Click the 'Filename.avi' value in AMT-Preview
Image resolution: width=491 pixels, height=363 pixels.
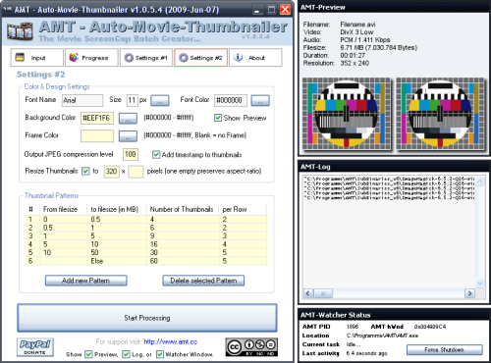point(357,25)
